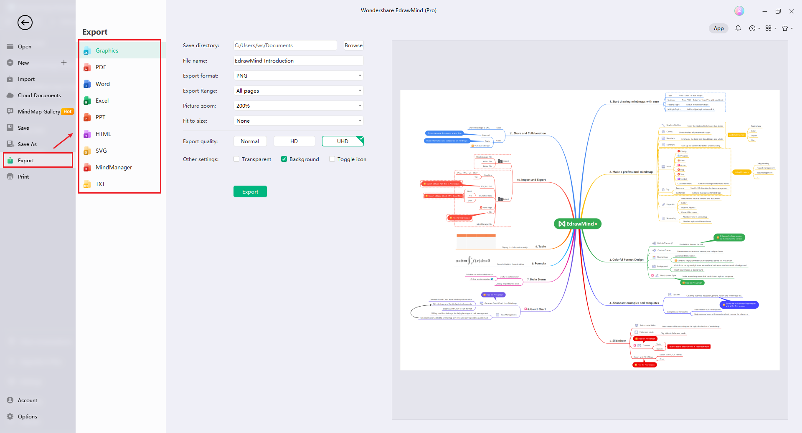Click the Graphics format icon
Image resolution: width=802 pixels, height=433 pixels.
click(x=87, y=51)
